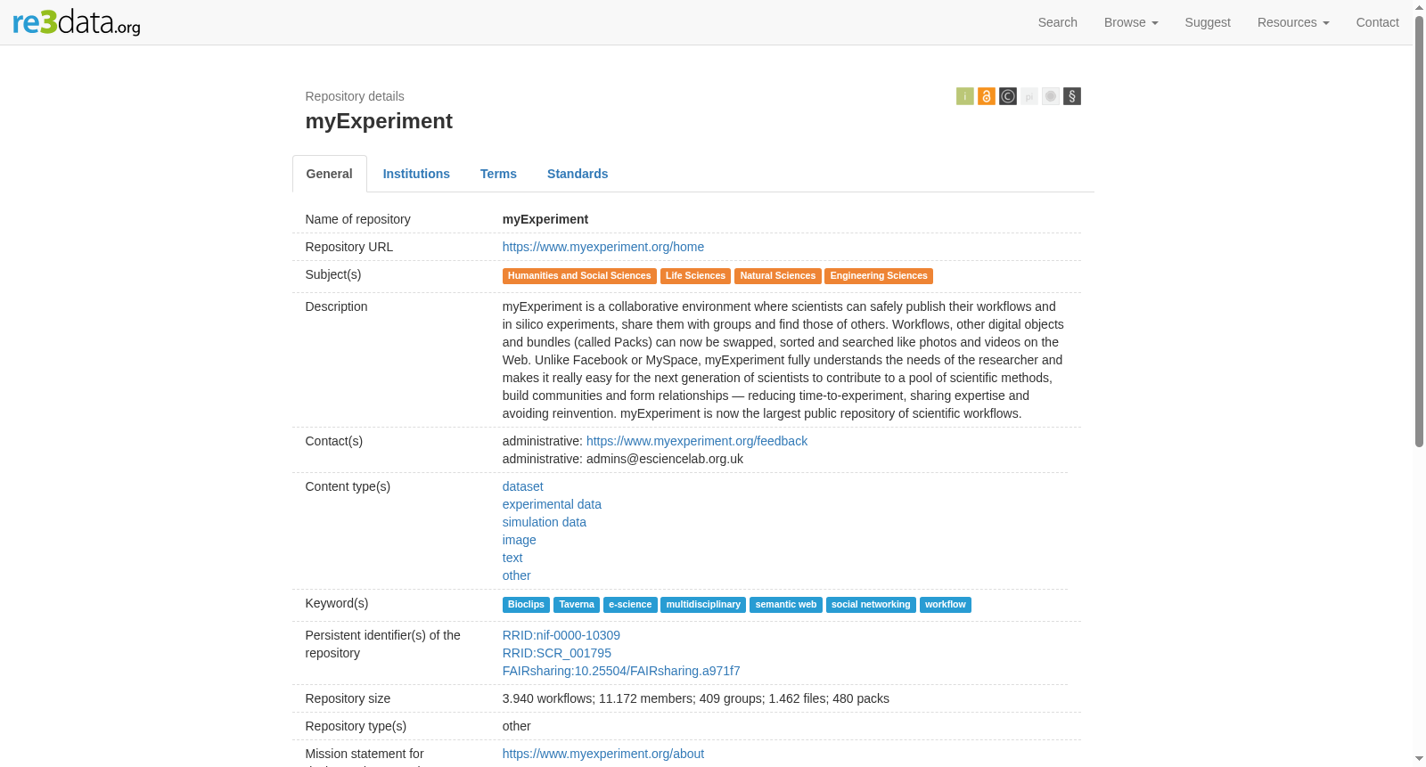Click the 'Keyword(s)' row label
This screenshot has width=1426, height=767.
[337, 603]
